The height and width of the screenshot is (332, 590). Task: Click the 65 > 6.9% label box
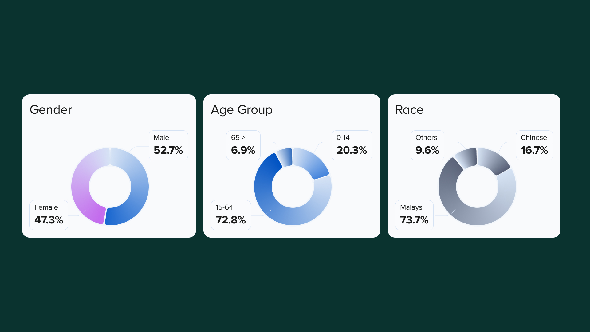tap(243, 145)
